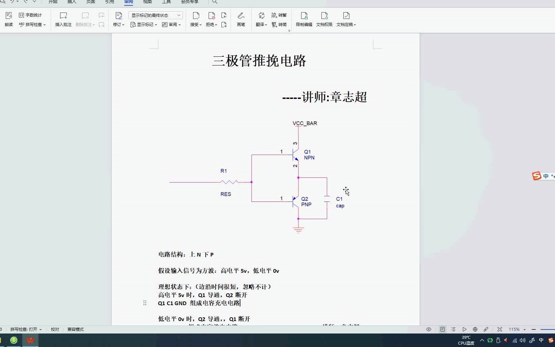555x347 pixels.
Task: Switch to the Tools (工具) tab
Action: [x=166, y=2]
